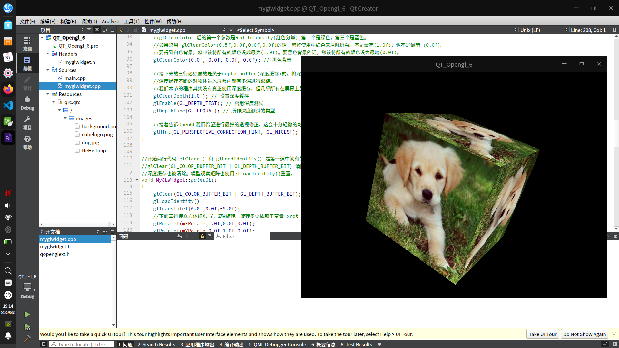Click Do Not Show Again button
The image size is (619, 348).
[584, 334]
